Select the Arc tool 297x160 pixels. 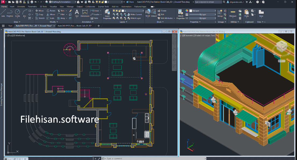click(x=25, y=13)
